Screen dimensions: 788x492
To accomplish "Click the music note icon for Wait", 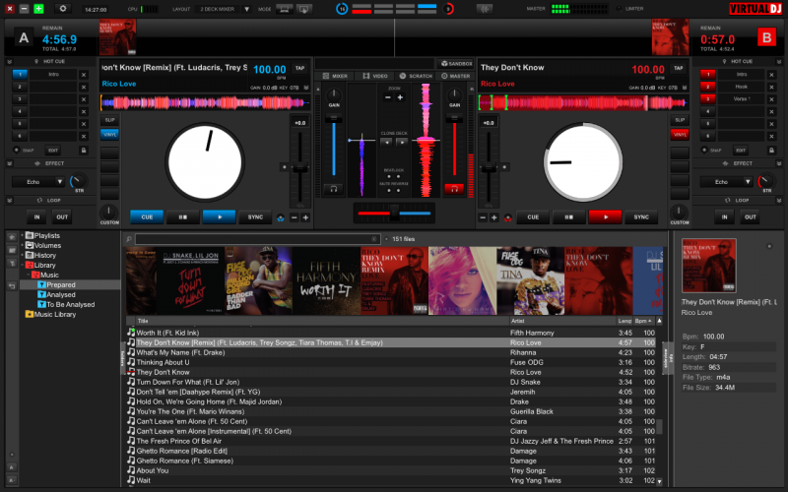I will tap(131, 480).
